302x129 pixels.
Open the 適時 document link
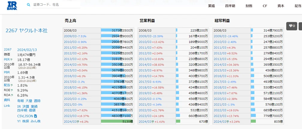coord(37,101)
